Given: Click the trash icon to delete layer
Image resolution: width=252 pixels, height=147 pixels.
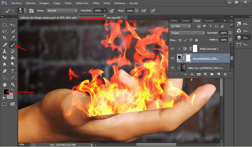Looking at the screenshot, I should click(x=225, y=74).
